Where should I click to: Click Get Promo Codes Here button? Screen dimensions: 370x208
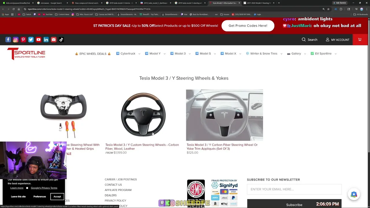(248, 26)
